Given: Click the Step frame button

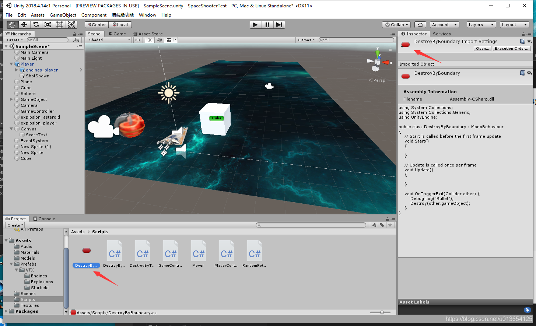Looking at the screenshot, I should 279,25.
